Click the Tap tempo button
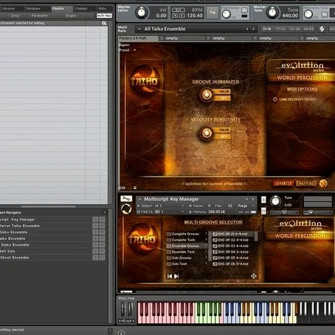The height and width of the screenshot is (335, 335). click(213, 13)
